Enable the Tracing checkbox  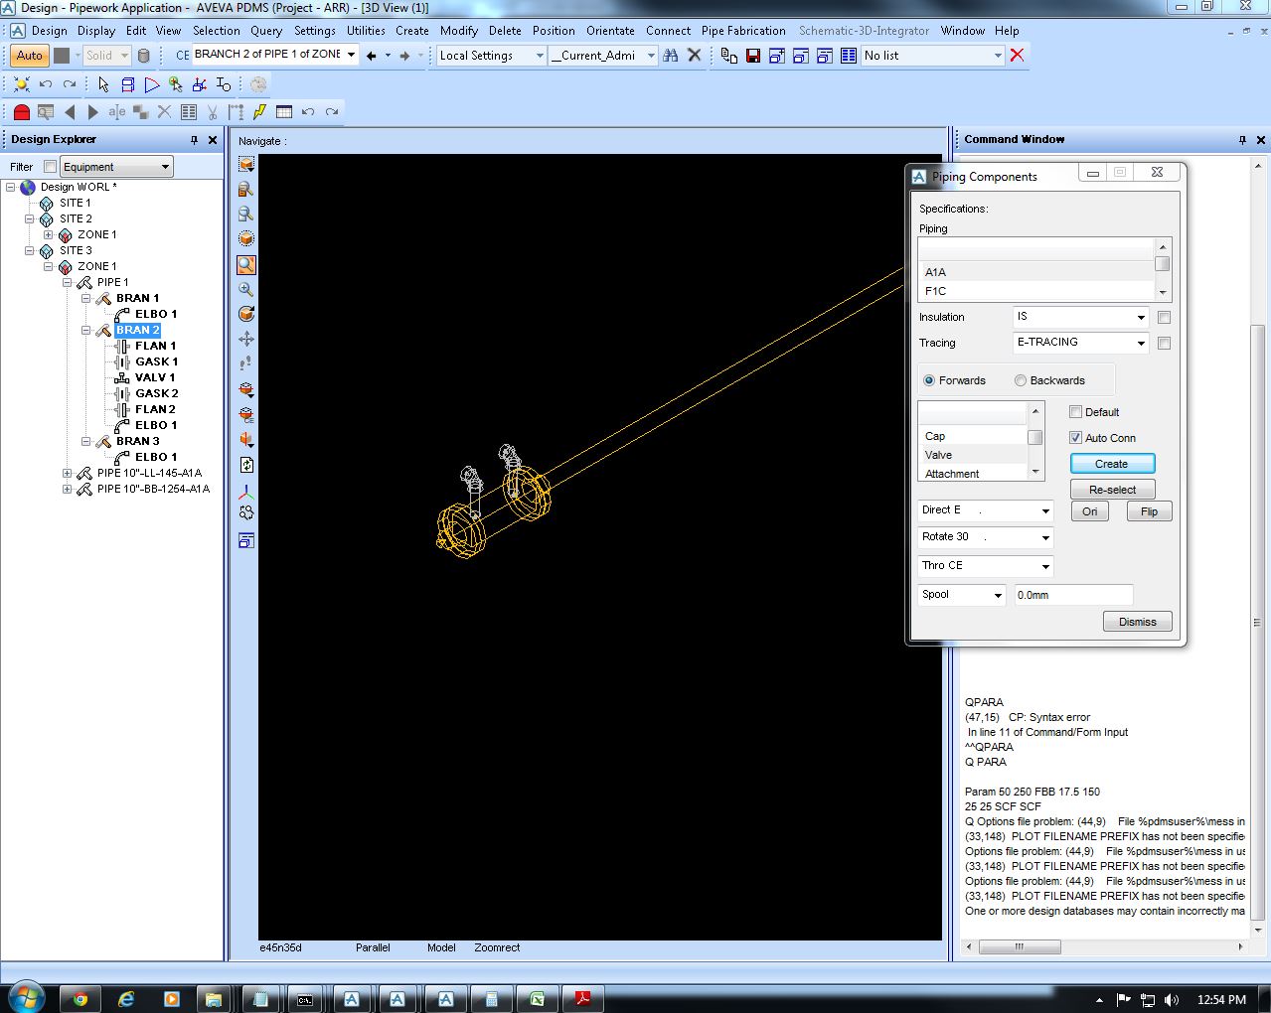(x=1164, y=344)
